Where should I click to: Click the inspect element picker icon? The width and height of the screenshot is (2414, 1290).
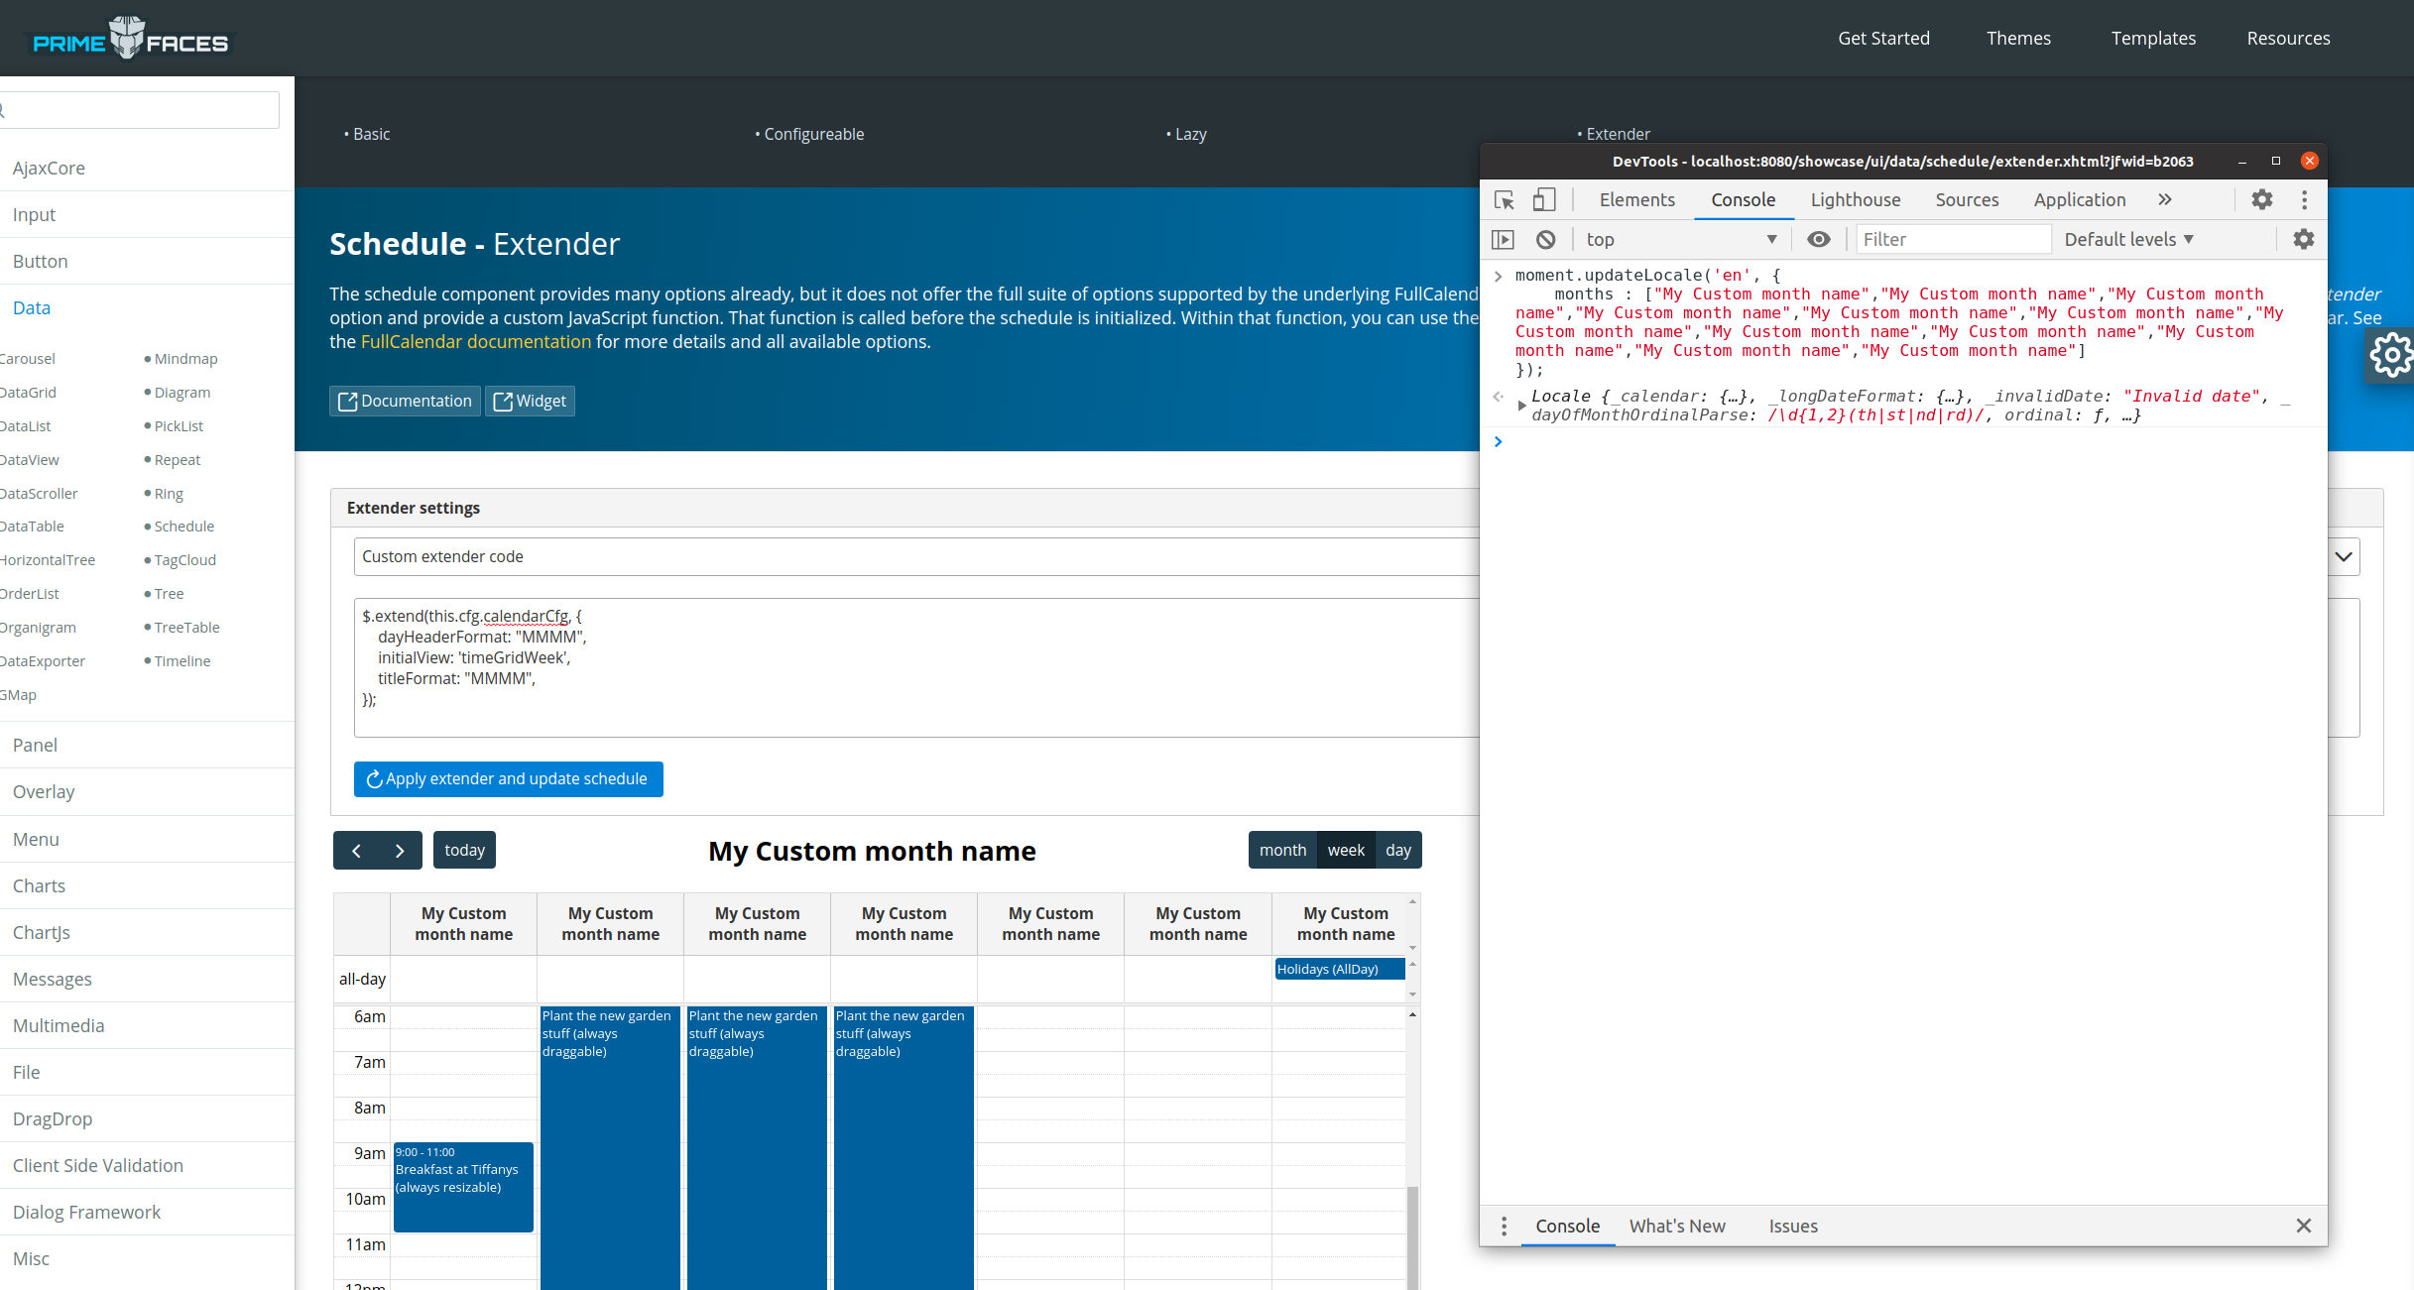point(1505,200)
